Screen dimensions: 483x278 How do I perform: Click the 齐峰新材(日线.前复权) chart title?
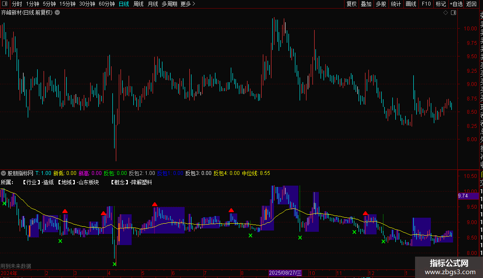(x=27, y=13)
